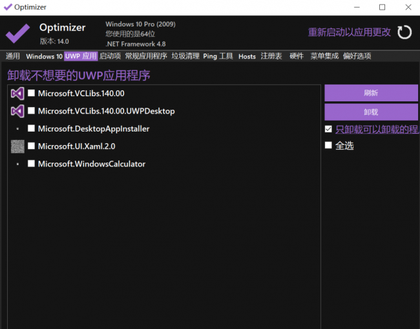Select the Microsoft.WindowsCalculator label

coord(92,164)
